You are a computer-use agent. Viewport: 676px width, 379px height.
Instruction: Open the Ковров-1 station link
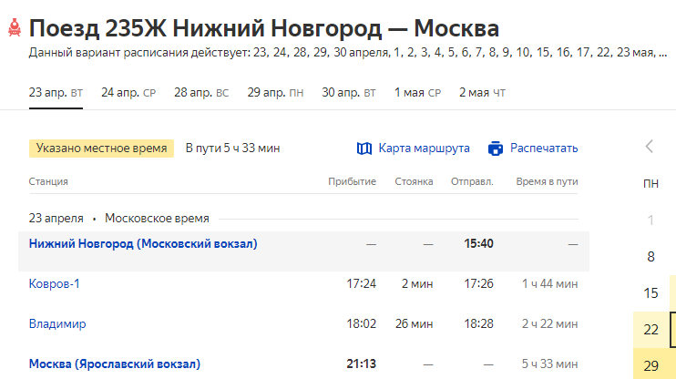[55, 283]
